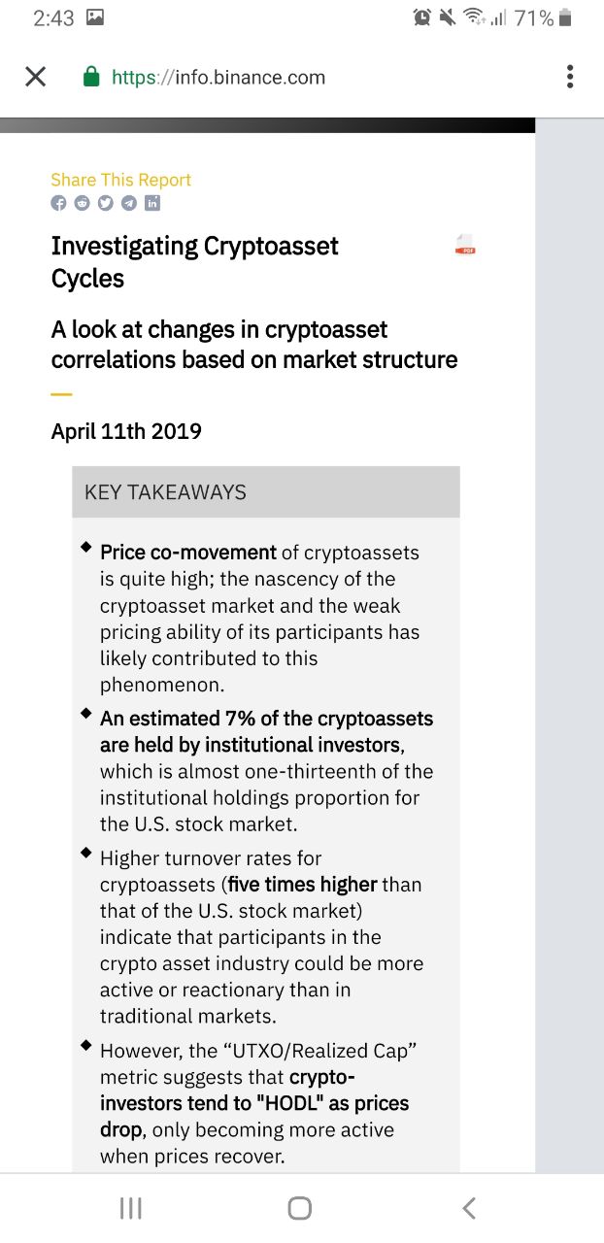604x1243 pixels.
Task: Tap the picture notification icon in status bar
Action: point(95,17)
